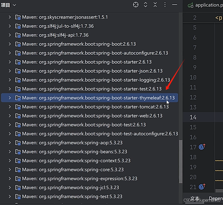Select spring-context:5.3.23 library row
Image resolution: width=223 pixels, height=205 pixels.
(89, 161)
